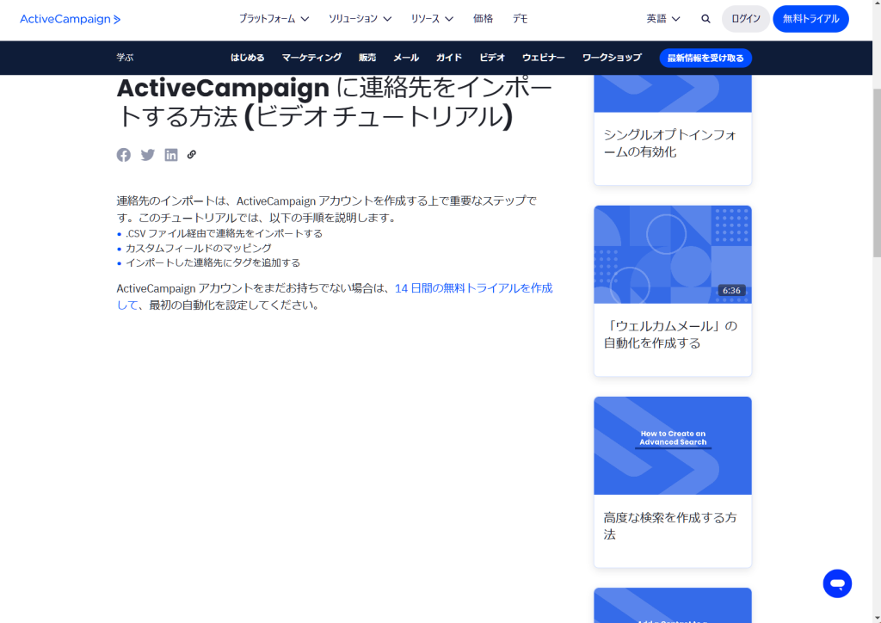The width and height of the screenshot is (881, 623).
Task: Open How to Create an Advanced Search thumbnail
Action: [x=673, y=446]
